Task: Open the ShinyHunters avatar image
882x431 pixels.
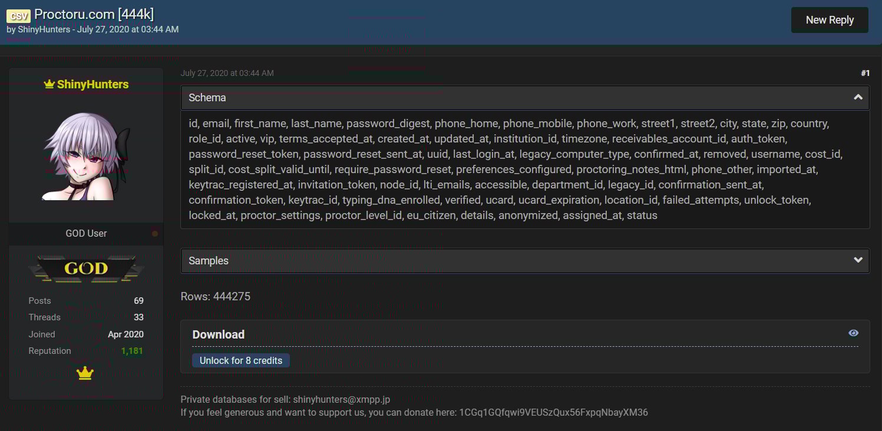Action: (x=86, y=156)
